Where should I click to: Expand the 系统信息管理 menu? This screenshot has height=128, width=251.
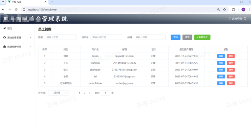[17, 38]
